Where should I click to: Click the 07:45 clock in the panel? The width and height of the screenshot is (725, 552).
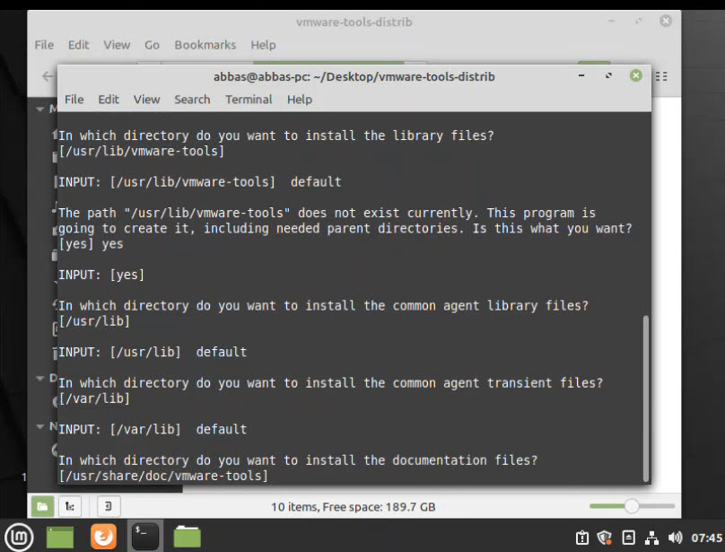[x=706, y=538]
